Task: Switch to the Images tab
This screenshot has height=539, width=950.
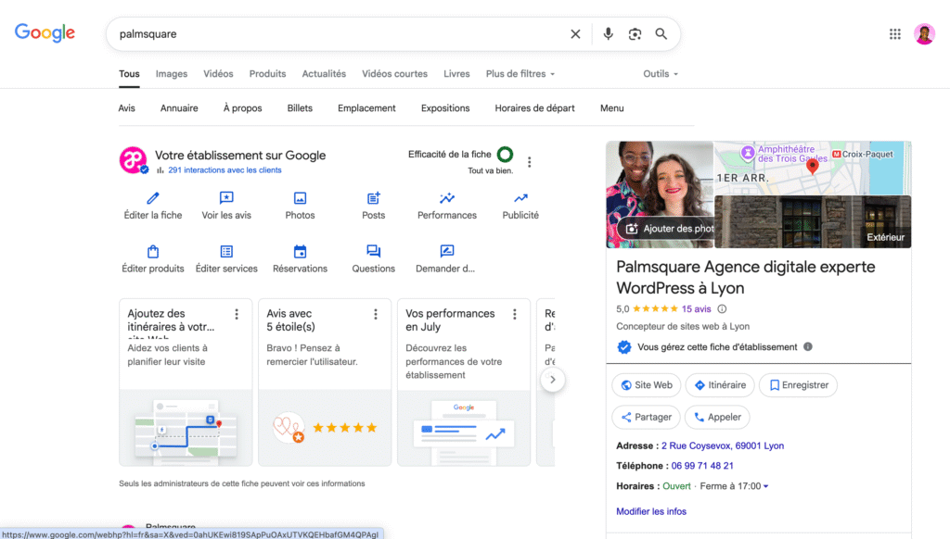Action: click(171, 74)
